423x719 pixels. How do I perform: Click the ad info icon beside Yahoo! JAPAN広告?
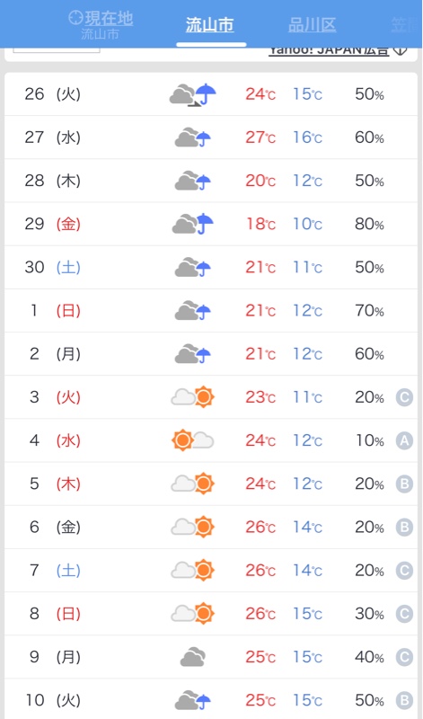pyautogui.click(x=401, y=50)
